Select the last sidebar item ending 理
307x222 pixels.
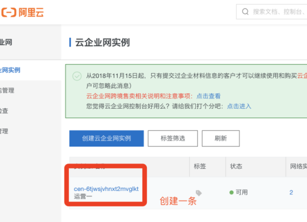[x=4, y=131]
